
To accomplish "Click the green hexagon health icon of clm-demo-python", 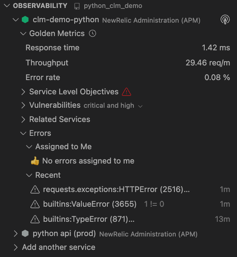I will pos(25,20).
